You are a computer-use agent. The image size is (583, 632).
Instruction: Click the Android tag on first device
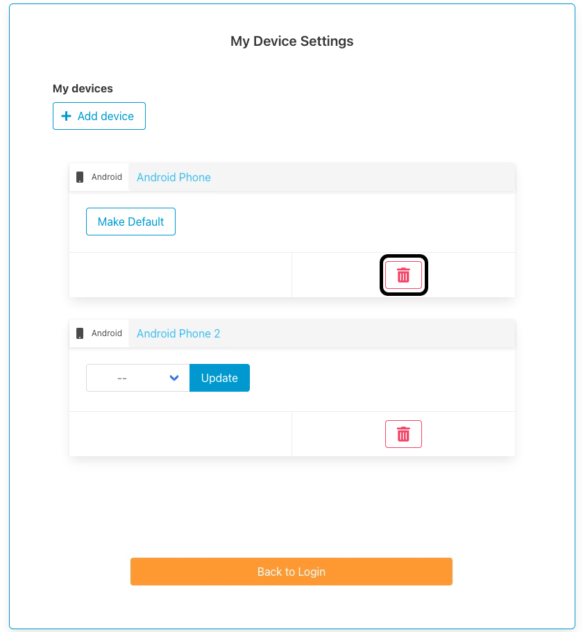click(x=107, y=177)
